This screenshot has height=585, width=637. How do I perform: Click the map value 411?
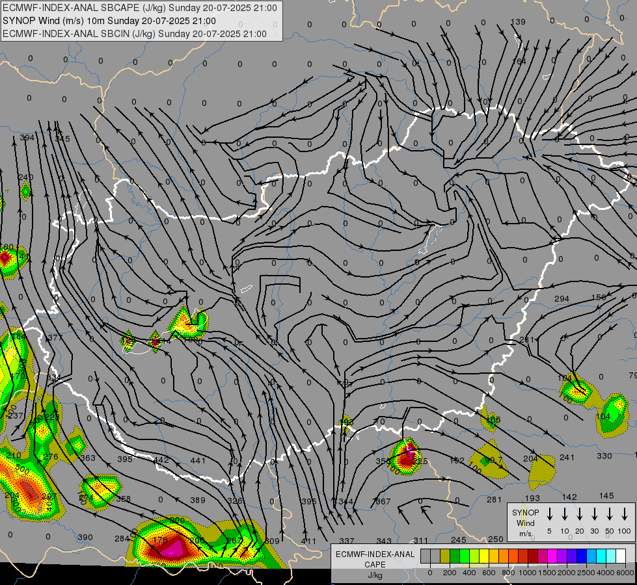click(x=309, y=541)
